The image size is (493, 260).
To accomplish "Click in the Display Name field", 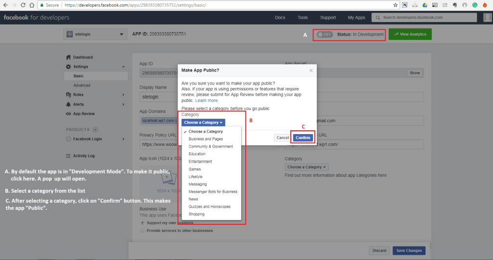I will pyautogui.click(x=159, y=97).
